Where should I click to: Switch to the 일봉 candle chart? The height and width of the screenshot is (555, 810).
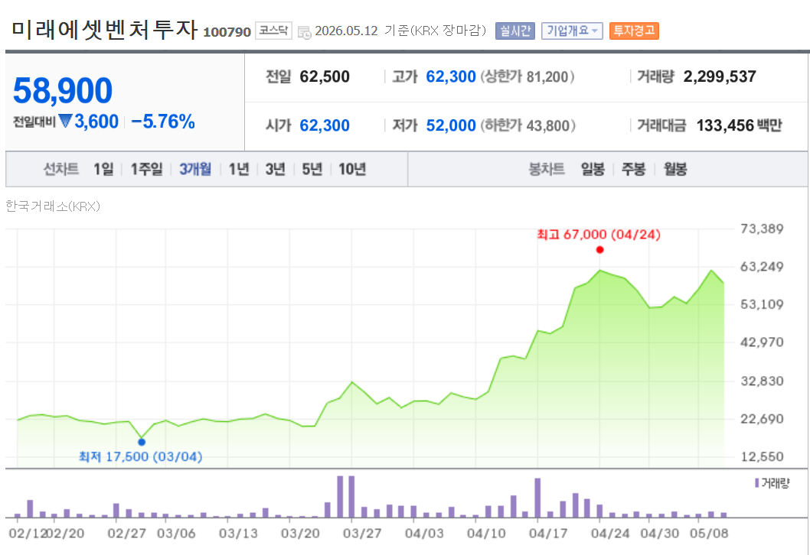(593, 169)
